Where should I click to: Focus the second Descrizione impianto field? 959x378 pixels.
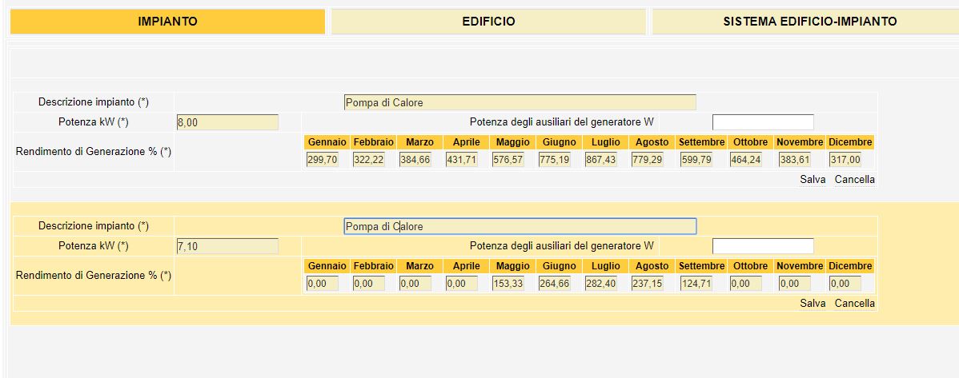point(520,226)
